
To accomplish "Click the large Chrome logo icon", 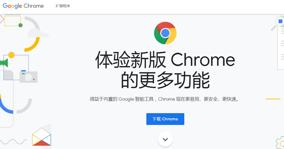I will [165, 33].
